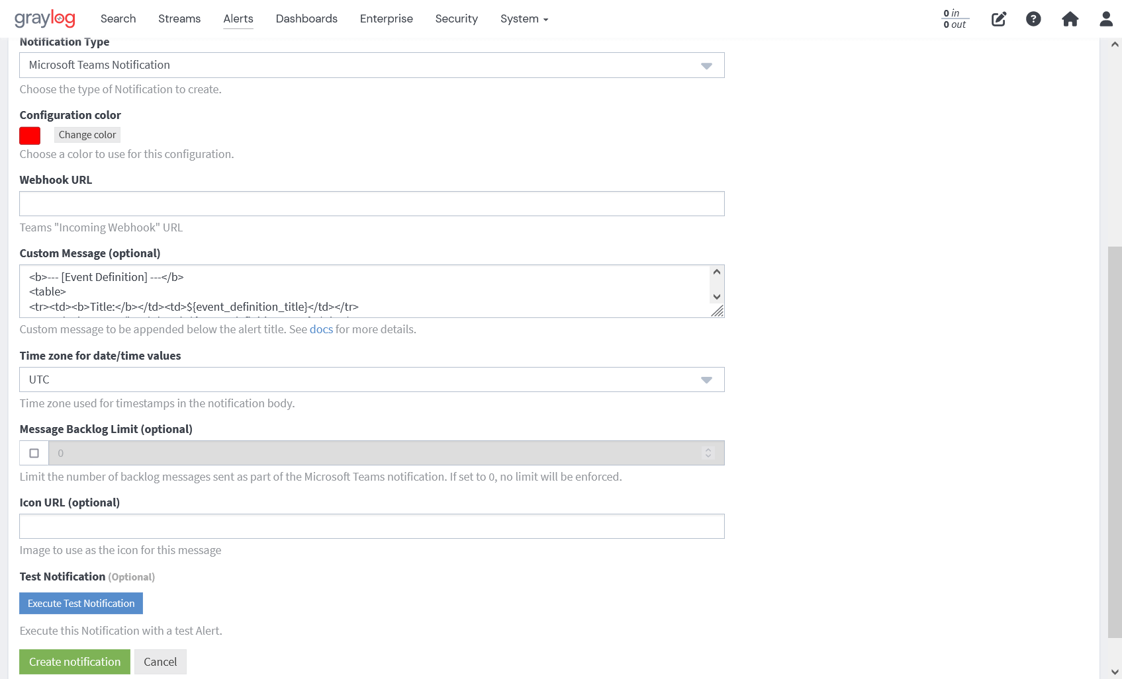Click page scrollbar up arrow

tap(1115, 44)
